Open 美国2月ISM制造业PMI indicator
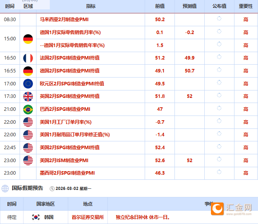This screenshot has height=224, width=258. [64, 161]
